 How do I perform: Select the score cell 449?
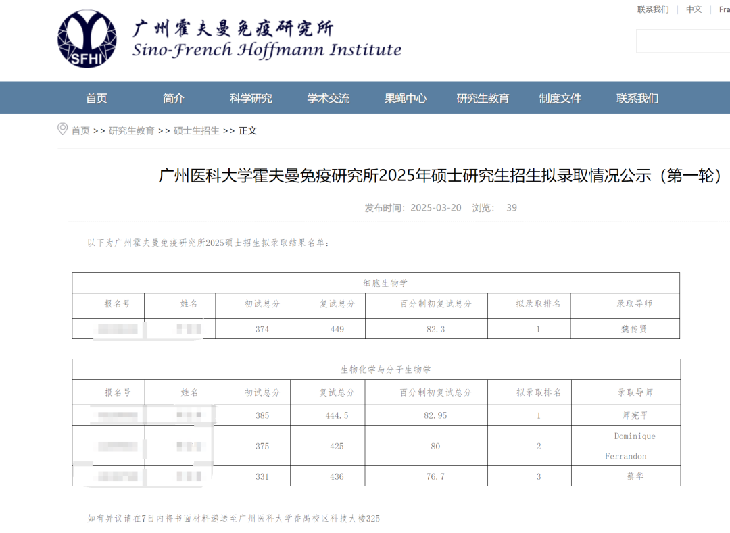coord(337,329)
